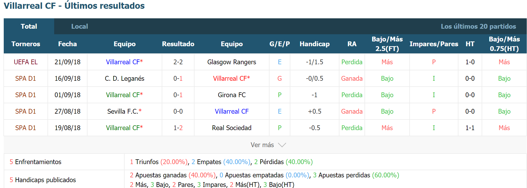
Task: Open Real Sociedad team link
Action: tap(232, 128)
